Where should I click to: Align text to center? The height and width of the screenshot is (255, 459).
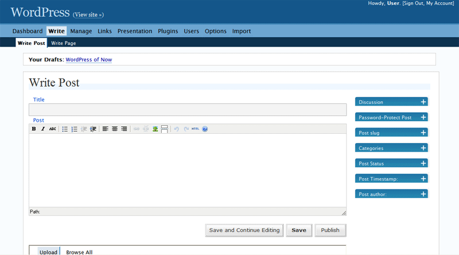click(115, 129)
